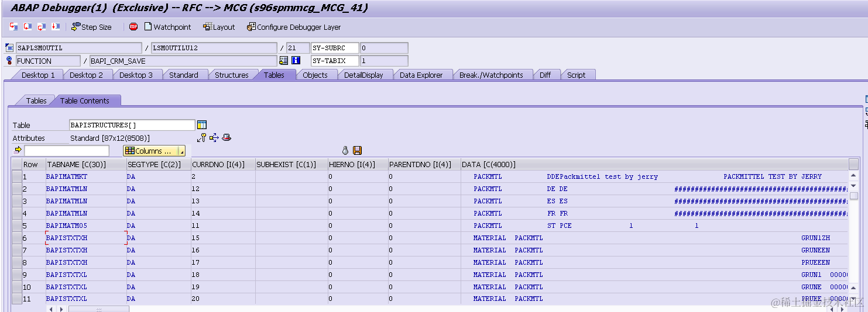Click the SY-SUBRC field
Screen dimensions: 868x312
click(x=334, y=48)
